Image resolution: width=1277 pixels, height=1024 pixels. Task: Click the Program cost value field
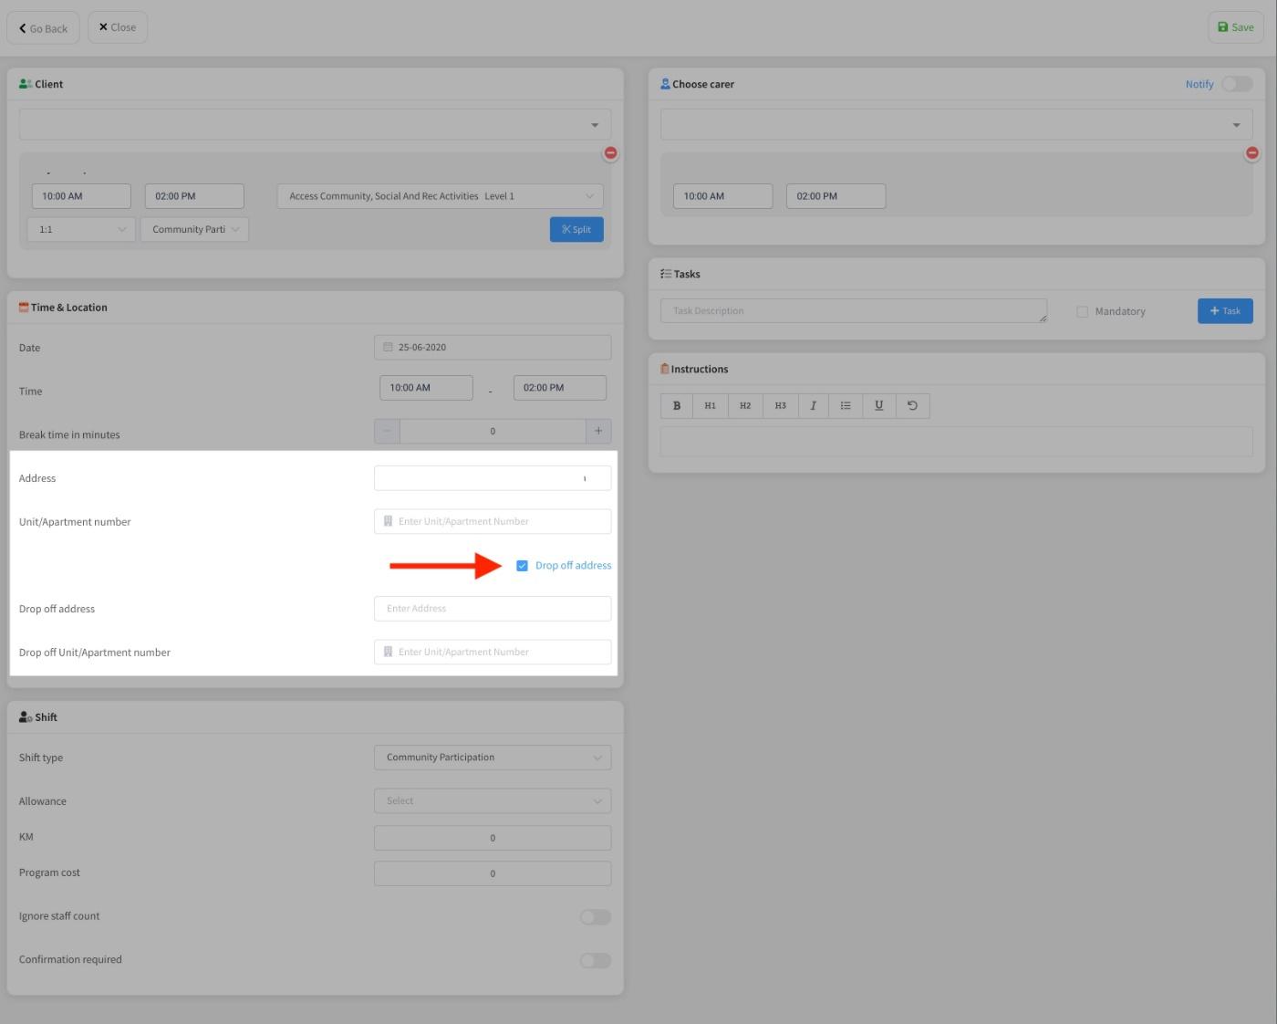coord(493,873)
